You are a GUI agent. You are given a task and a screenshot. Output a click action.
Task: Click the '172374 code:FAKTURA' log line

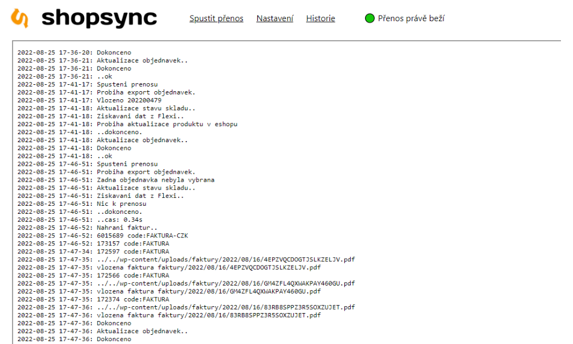(x=133, y=299)
